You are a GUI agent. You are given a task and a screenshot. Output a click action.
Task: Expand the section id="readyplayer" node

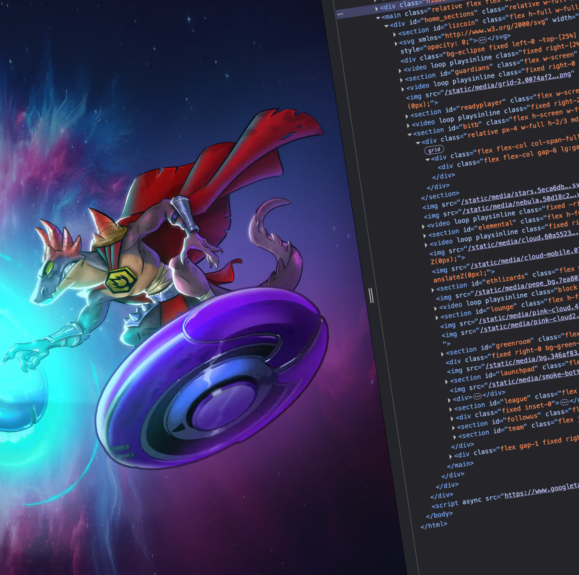pyautogui.click(x=407, y=116)
